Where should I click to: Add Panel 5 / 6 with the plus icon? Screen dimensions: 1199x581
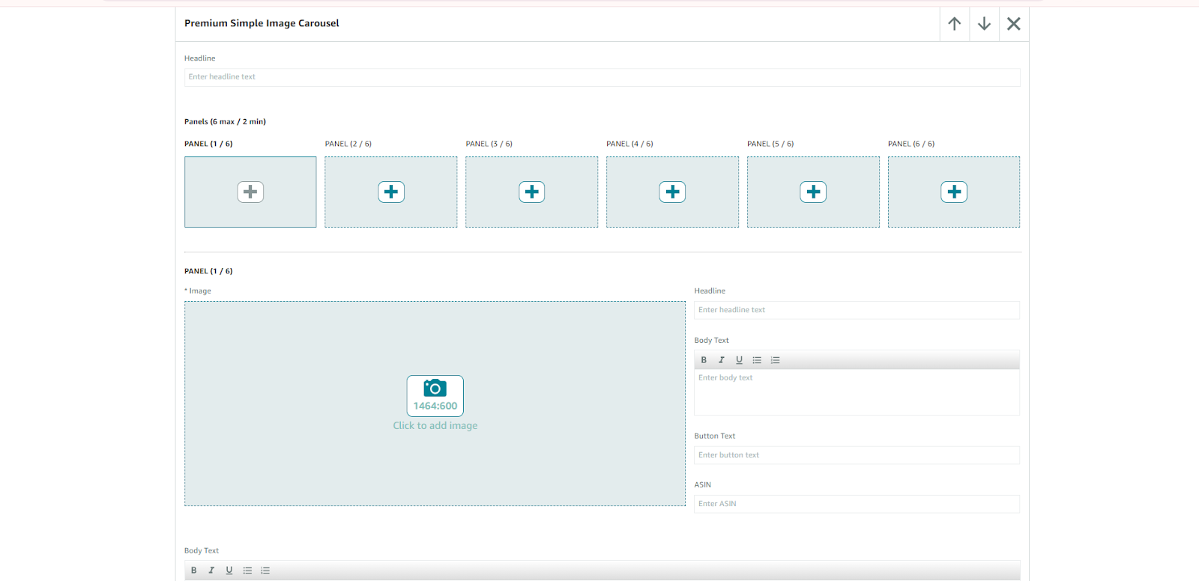(x=813, y=192)
